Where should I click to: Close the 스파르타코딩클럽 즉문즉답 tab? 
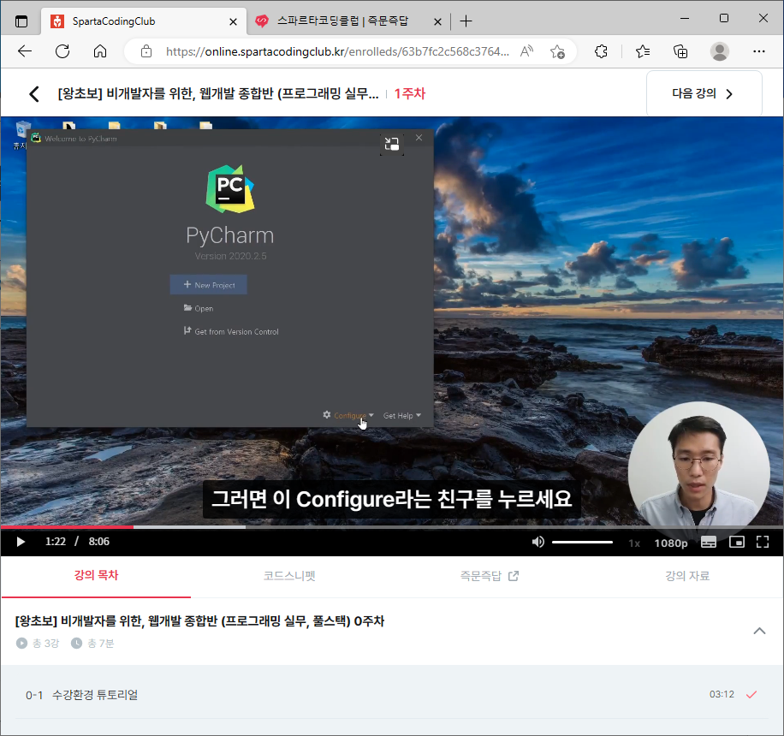tap(437, 21)
